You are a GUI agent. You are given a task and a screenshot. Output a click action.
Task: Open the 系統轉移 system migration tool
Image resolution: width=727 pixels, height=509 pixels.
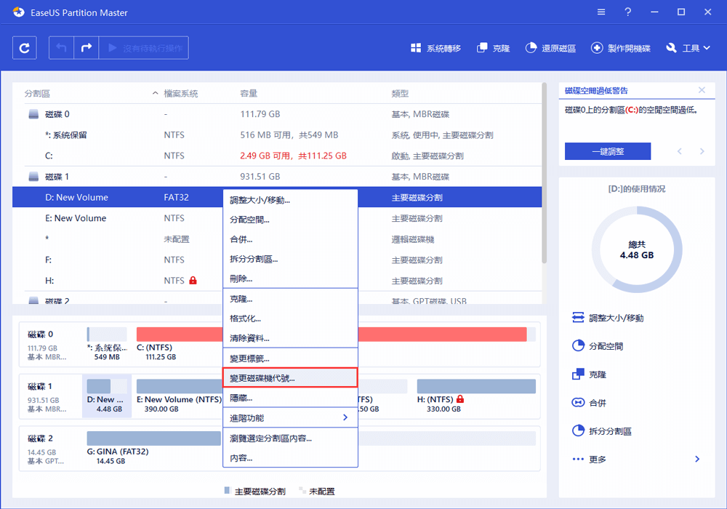click(x=435, y=48)
